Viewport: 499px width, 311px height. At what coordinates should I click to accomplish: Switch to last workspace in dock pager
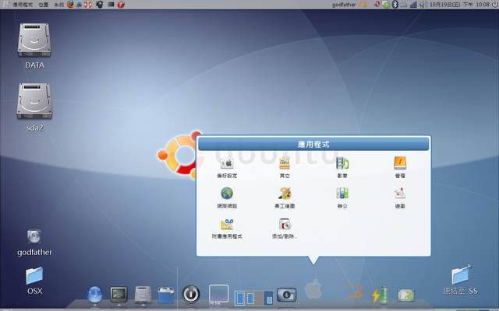tap(268, 298)
